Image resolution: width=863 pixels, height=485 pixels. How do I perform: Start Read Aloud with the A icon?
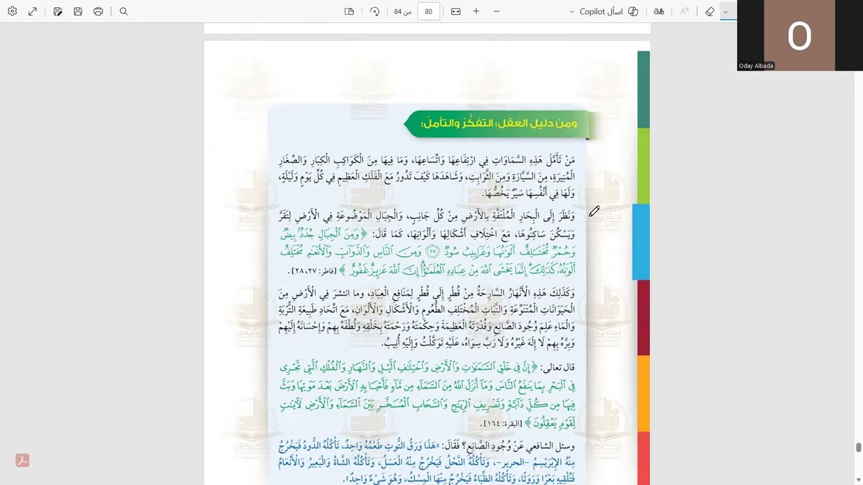(x=684, y=11)
